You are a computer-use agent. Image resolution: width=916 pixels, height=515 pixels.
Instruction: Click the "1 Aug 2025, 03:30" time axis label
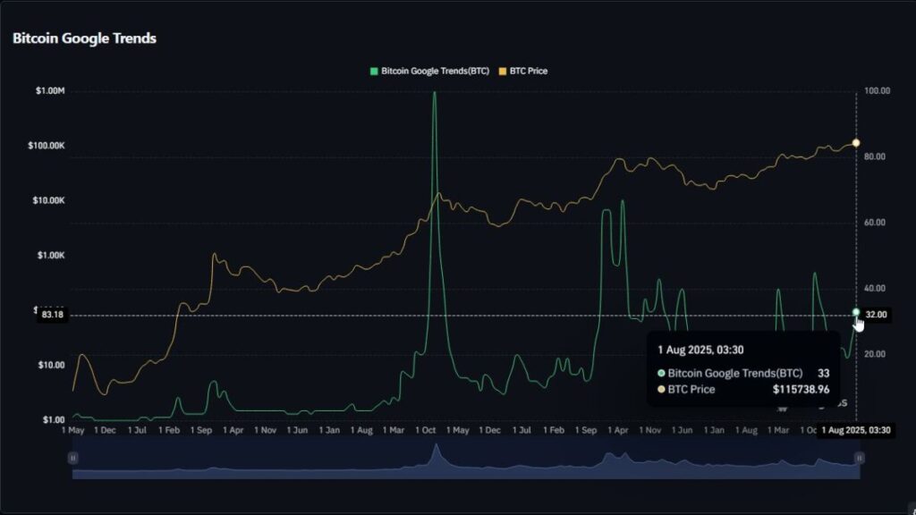click(856, 431)
